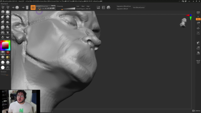Select the ToyPlastic material
The image size is (201, 113).
point(8,63)
